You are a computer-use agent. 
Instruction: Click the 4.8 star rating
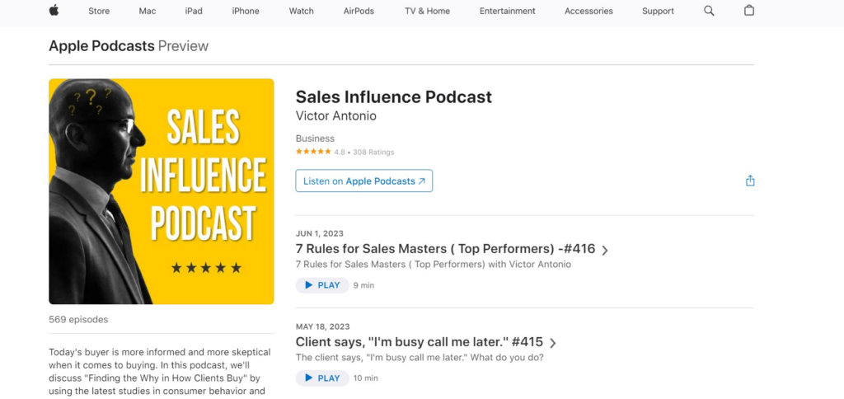click(321, 152)
